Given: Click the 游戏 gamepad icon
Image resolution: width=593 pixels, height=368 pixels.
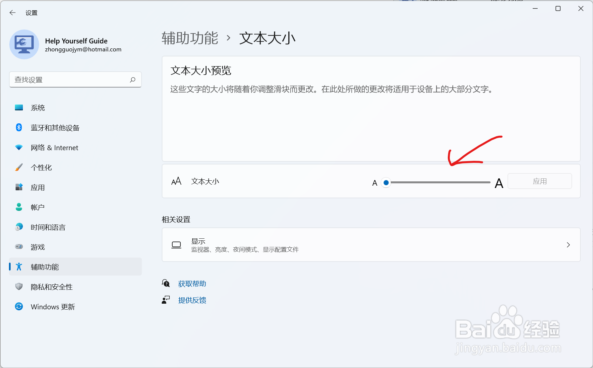Looking at the screenshot, I should coord(19,247).
